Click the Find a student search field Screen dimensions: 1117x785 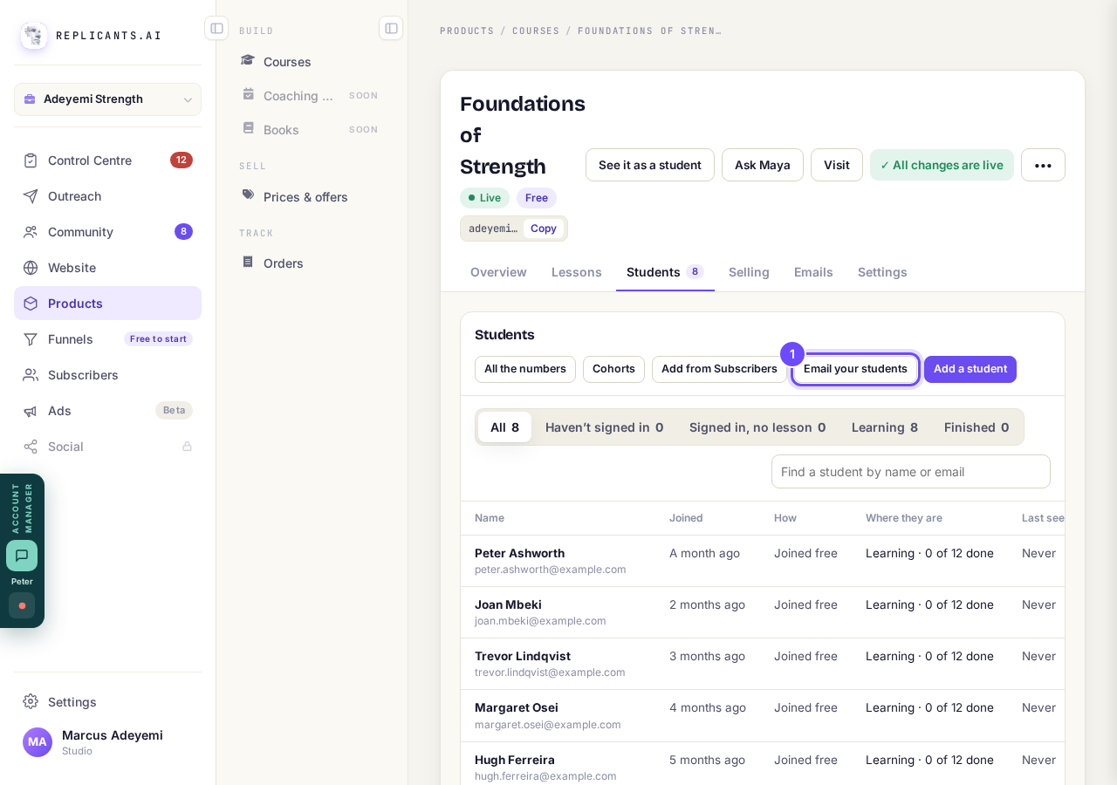(911, 471)
